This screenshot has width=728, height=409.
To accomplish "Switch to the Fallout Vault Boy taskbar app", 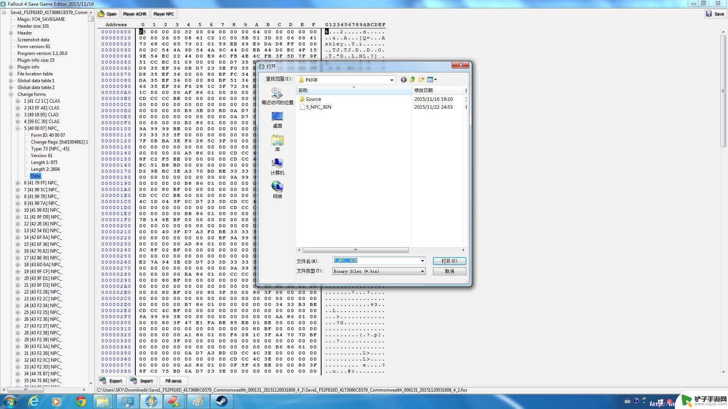I will point(151,401).
